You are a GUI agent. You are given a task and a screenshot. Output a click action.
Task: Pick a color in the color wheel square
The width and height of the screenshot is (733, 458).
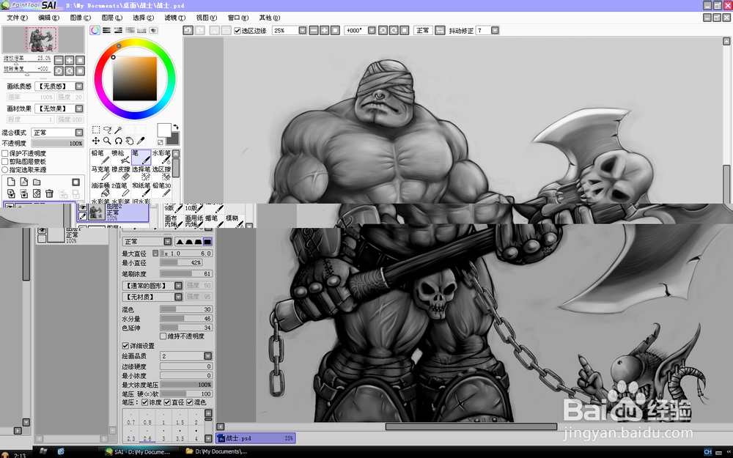[x=135, y=78]
